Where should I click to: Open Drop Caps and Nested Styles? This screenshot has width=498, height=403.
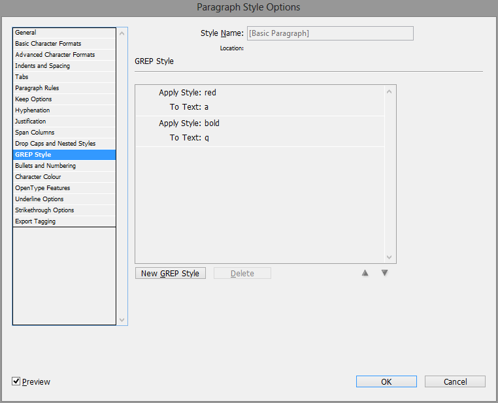[x=64, y=144]
